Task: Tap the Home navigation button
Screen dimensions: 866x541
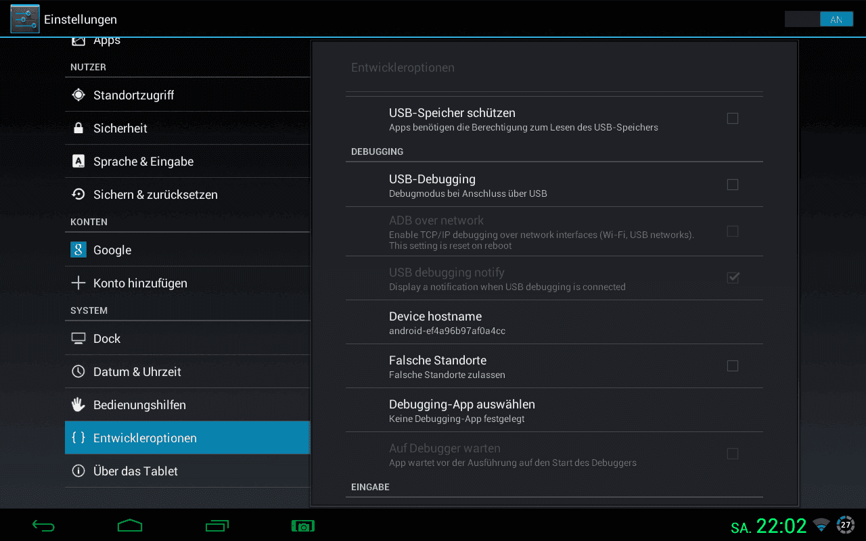Action: (130, 525)
